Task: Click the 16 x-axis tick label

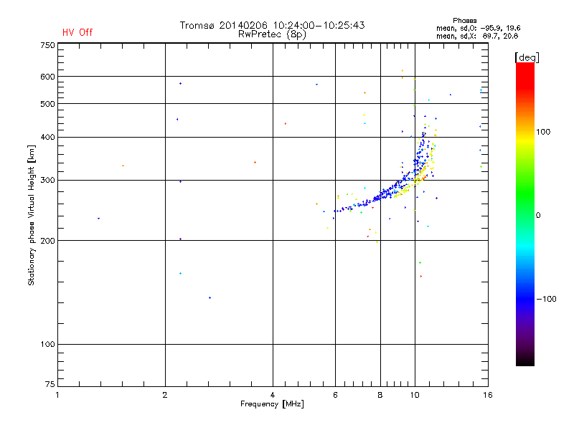Action: (488, 395)
